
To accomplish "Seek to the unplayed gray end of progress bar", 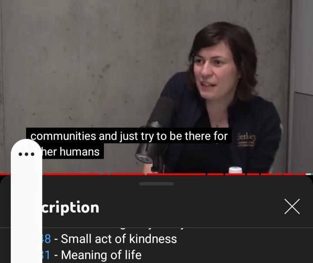I will (309, 174).
